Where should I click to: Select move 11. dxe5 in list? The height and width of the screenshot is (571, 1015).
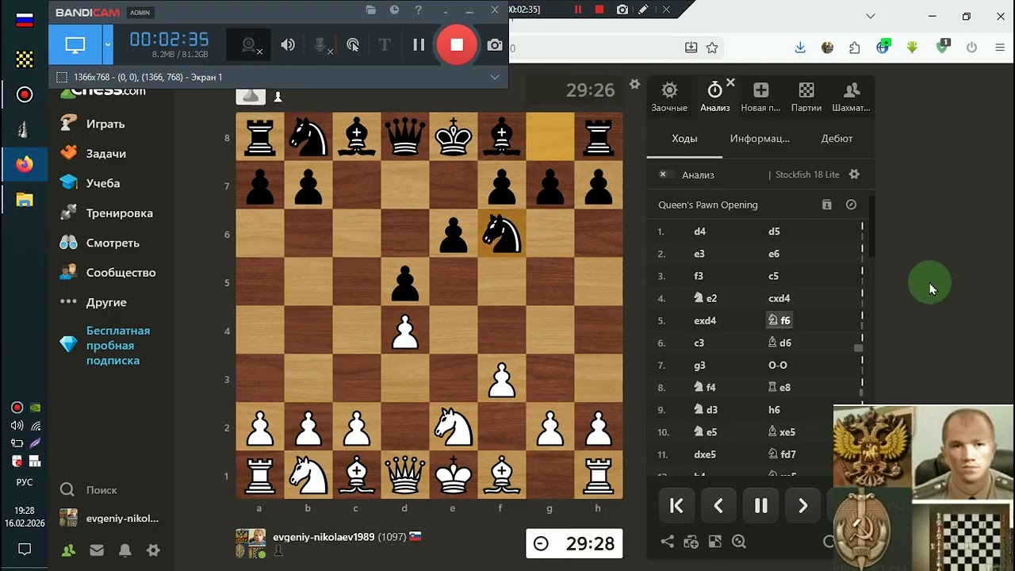point(704,454)
